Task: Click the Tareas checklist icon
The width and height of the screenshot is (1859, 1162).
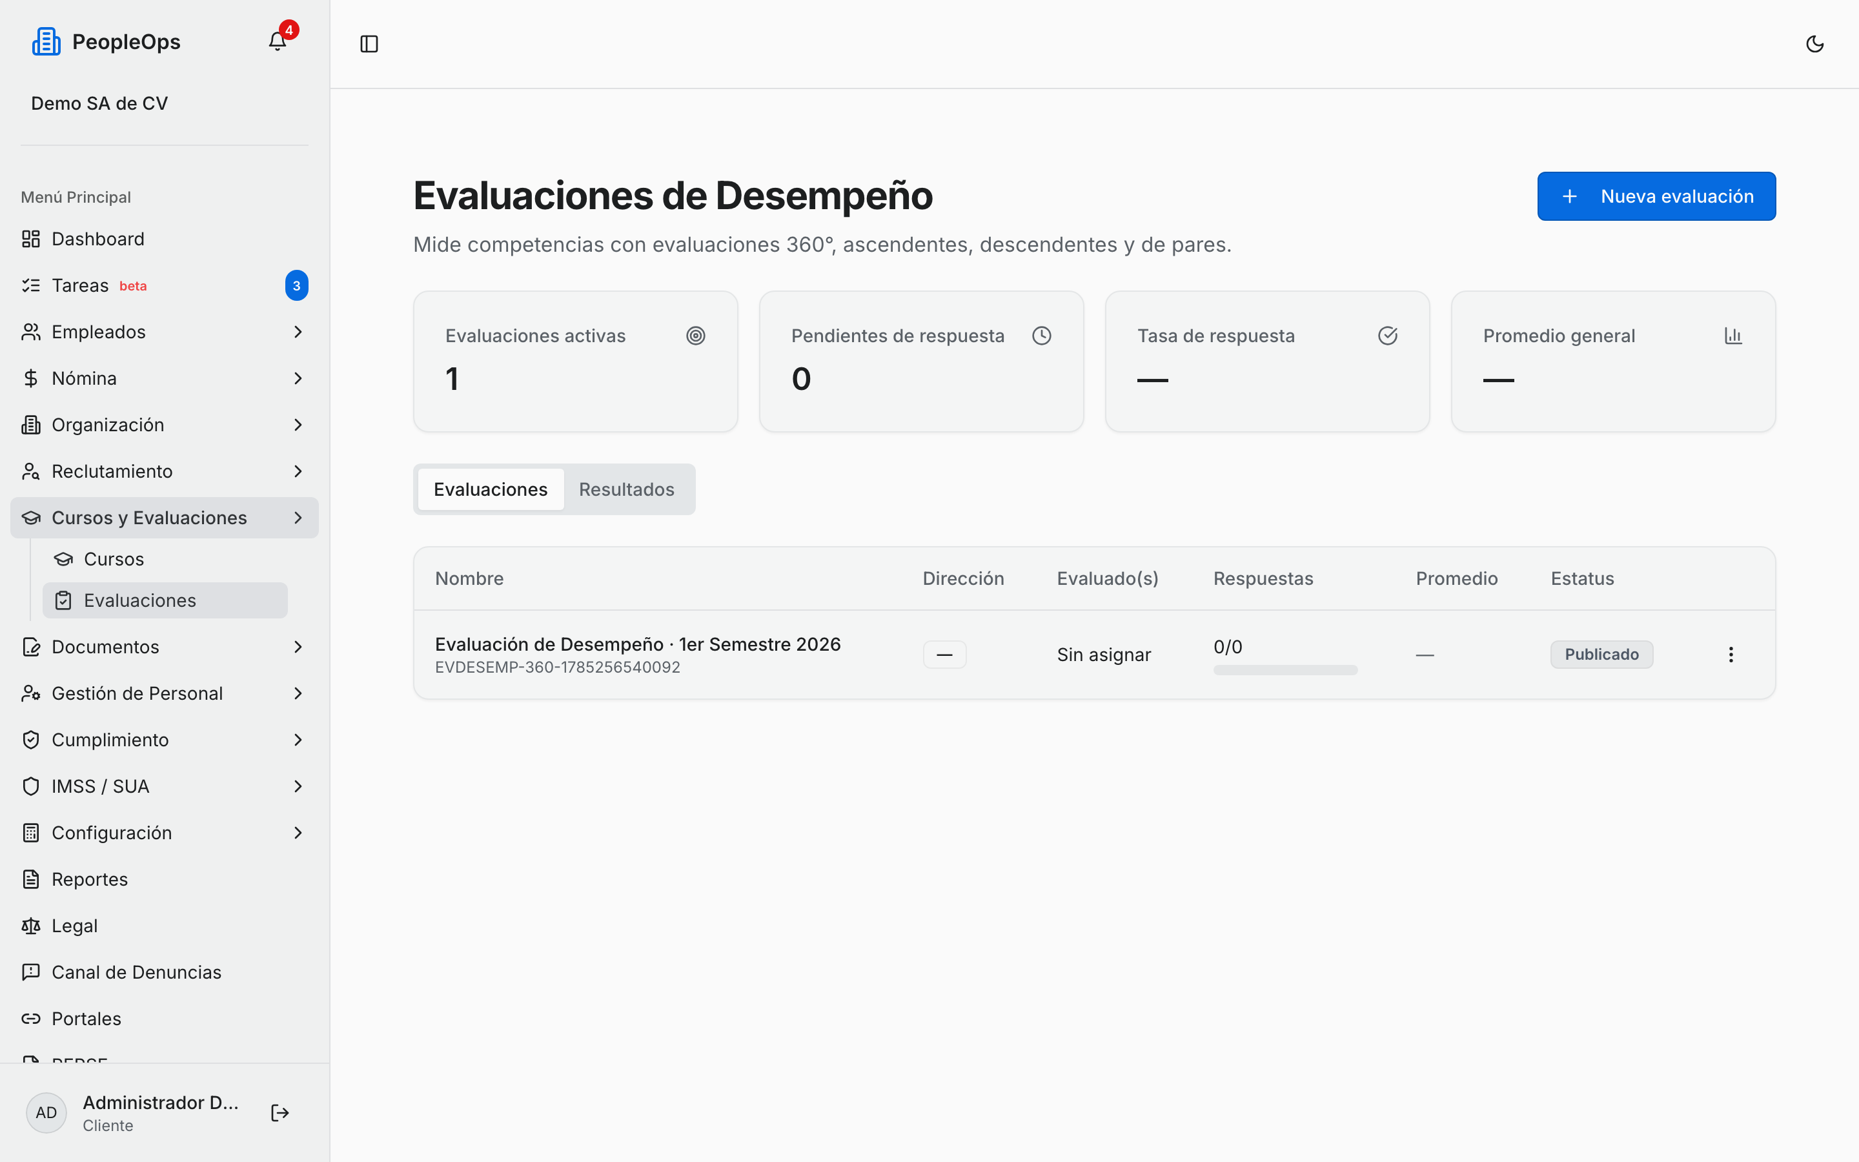Action: tap(31, 286)
